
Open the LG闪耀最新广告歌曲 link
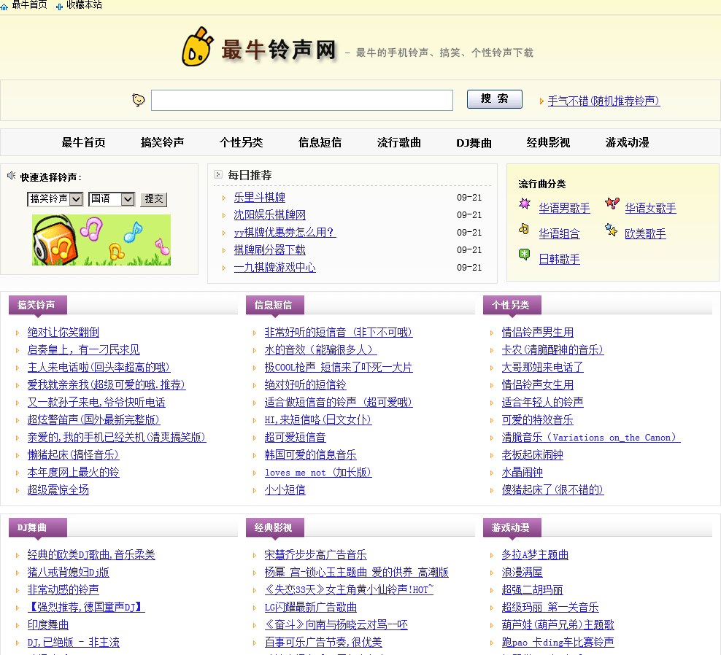pos(310,607)
